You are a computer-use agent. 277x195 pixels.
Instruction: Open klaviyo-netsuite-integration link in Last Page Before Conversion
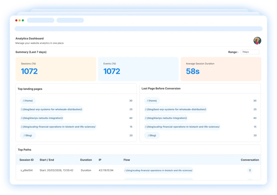[x=166, y=118]
